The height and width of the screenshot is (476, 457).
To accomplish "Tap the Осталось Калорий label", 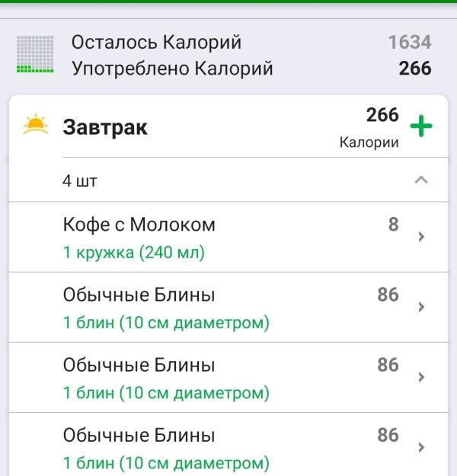I will point(156,42).
